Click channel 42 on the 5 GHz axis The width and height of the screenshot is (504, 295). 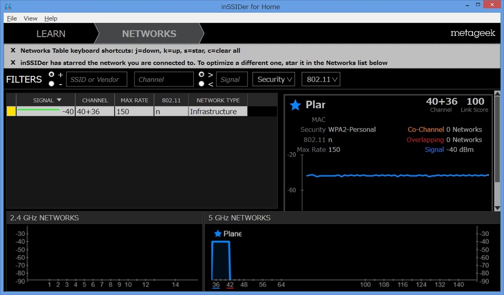[230, 285]
